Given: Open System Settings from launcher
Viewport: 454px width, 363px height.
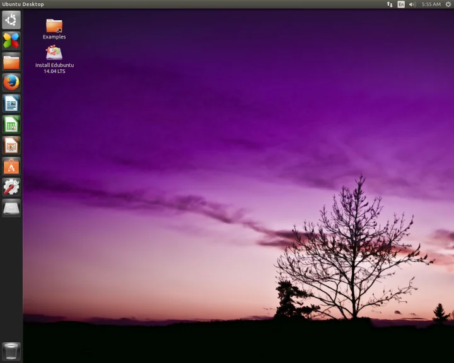Looking at the screenshot, I should [11, 187].
